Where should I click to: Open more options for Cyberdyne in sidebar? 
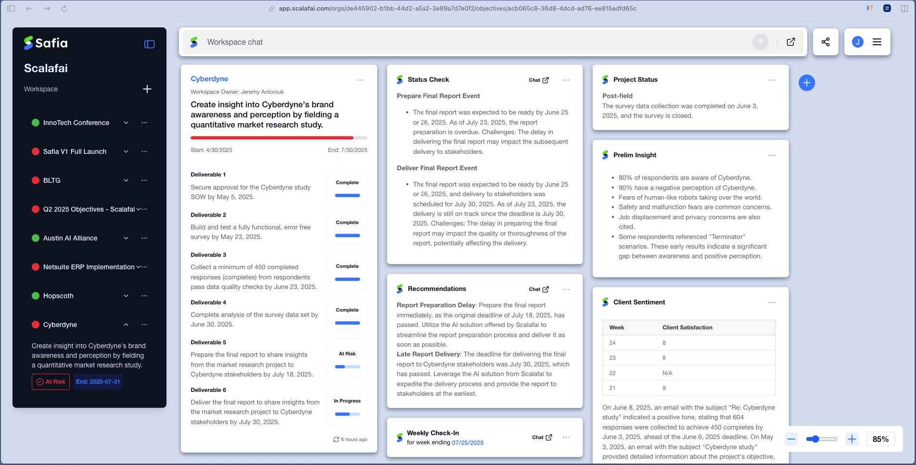click(144, 325)
